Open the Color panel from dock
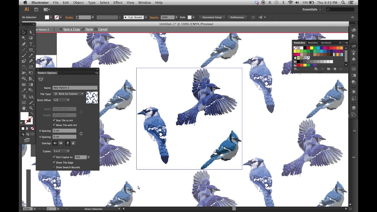This screenshot has height=212, width=377. click(x=354, y=30)
